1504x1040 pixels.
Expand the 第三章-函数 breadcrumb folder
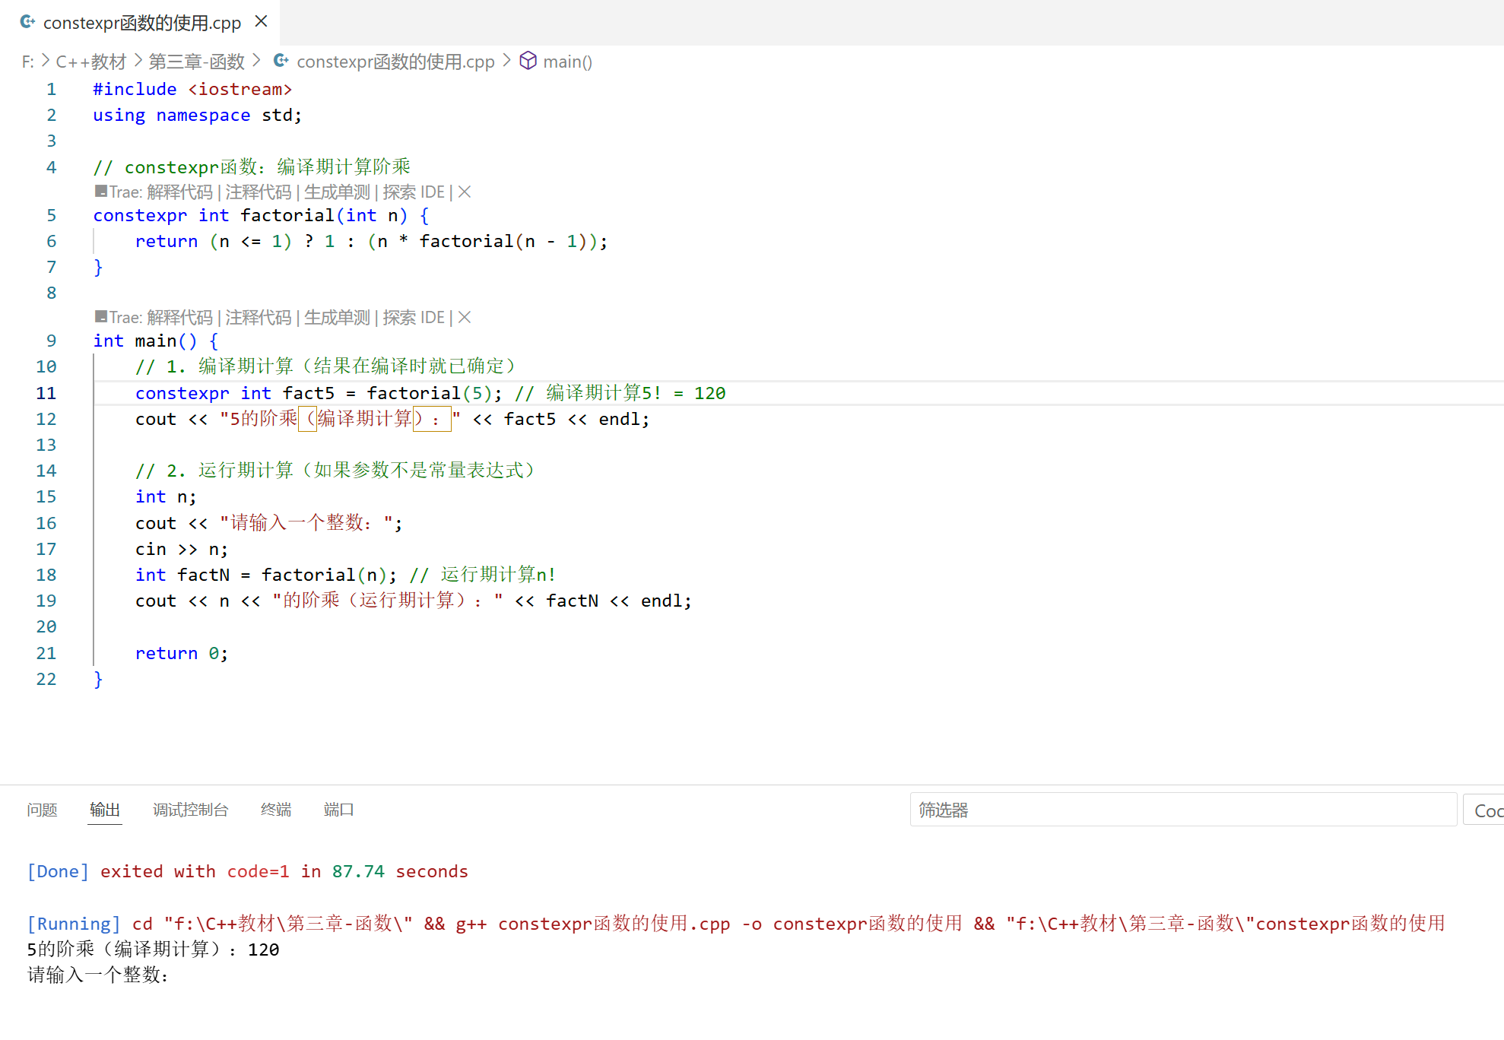pos(196,62)
